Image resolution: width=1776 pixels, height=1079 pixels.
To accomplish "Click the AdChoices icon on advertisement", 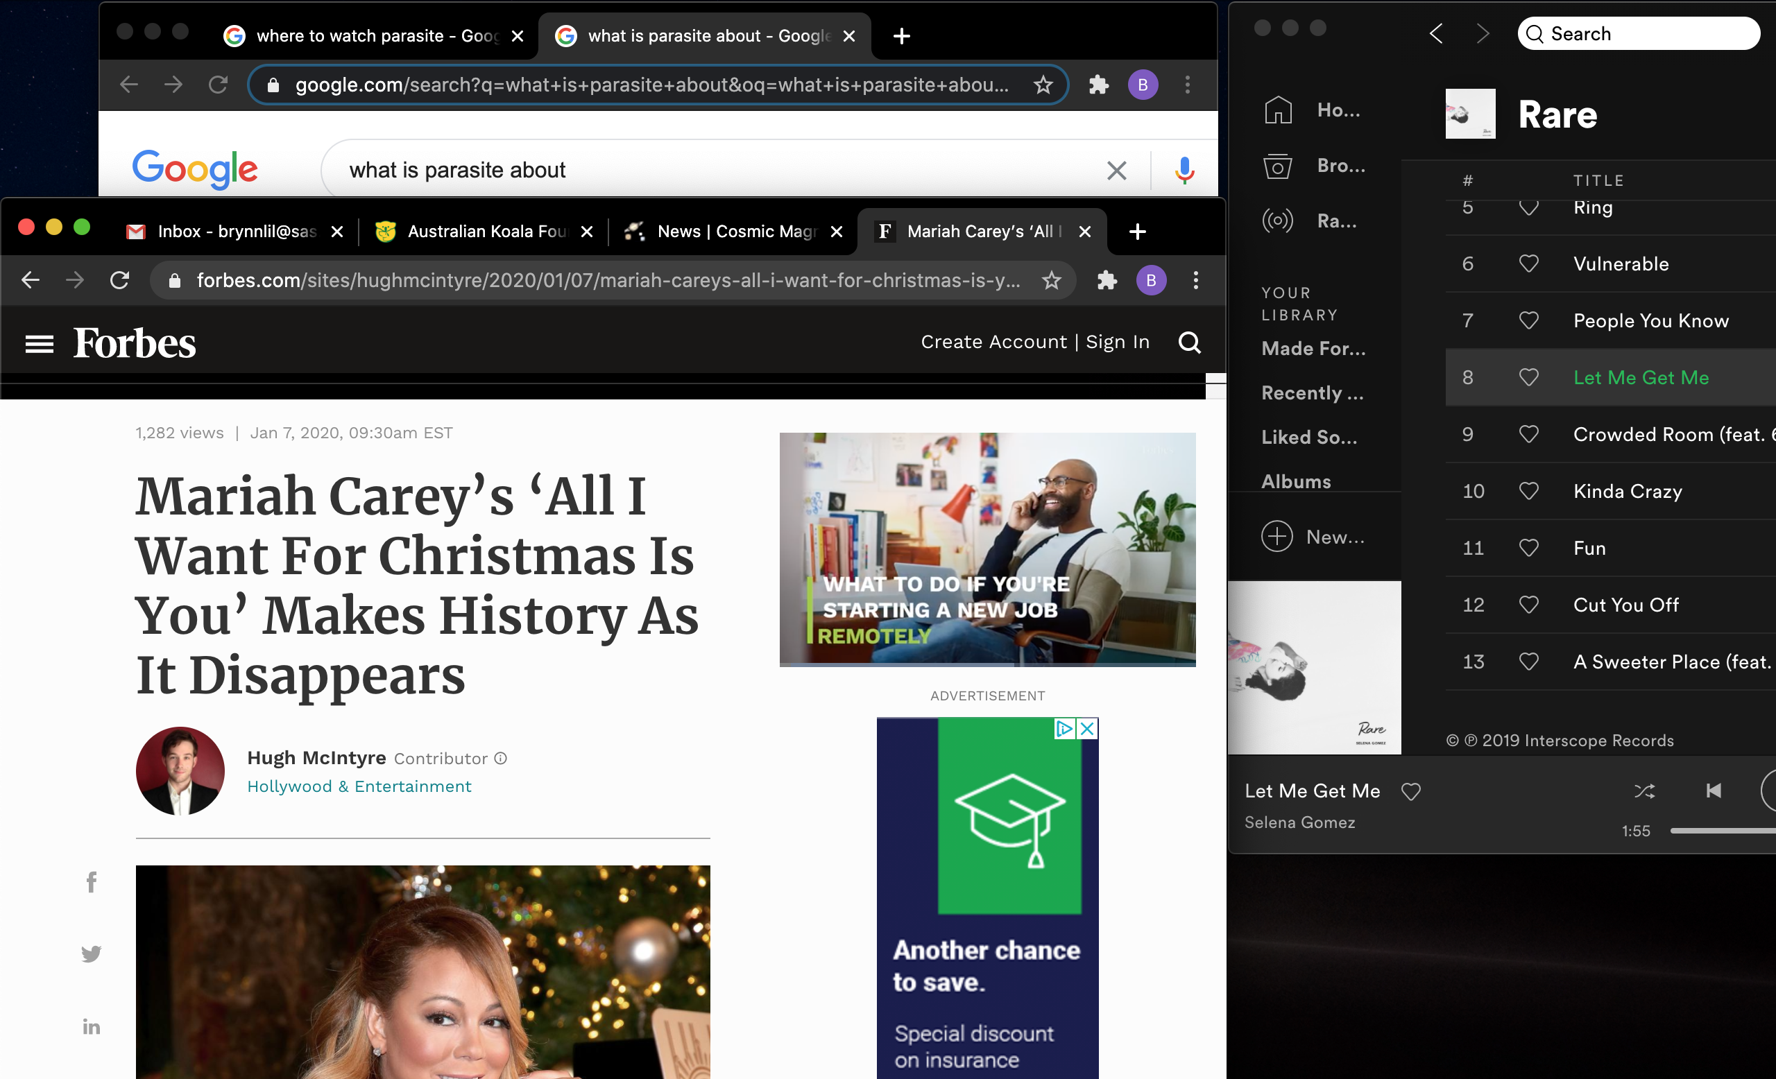I will [1064, 728].
